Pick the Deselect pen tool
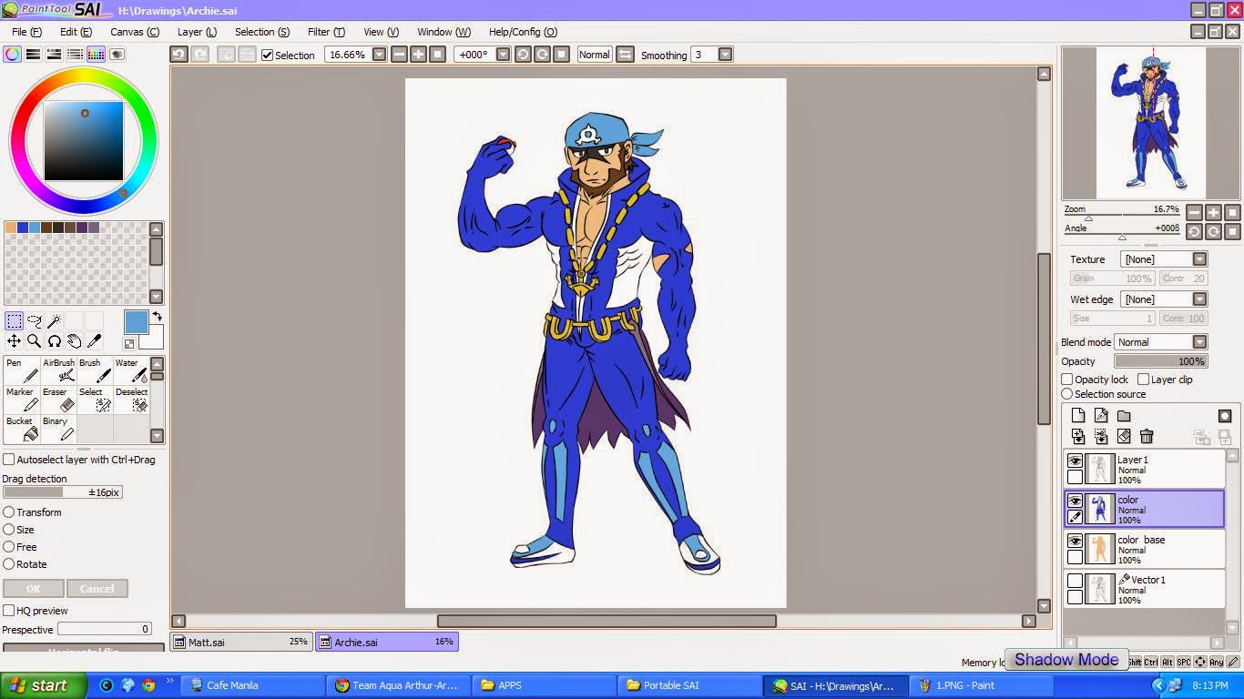The height and width of the screenshot is (699, 1244). tap(132, 400)
